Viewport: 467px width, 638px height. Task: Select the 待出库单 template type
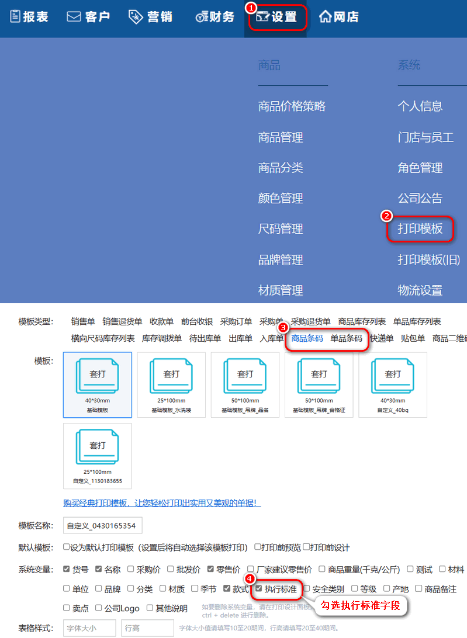(205, 338)
